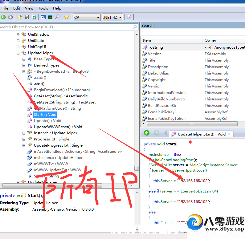The width and height of the screenshot is (245, 239).
Task: Click MainScript.Instance.Server link in code
Action: click(x=214, y=165)
